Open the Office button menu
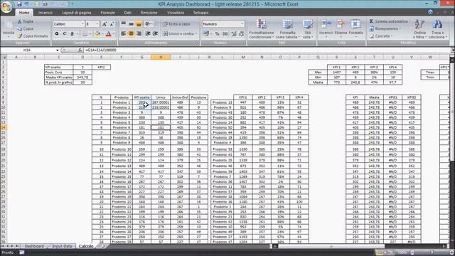This screenshot has width=455, height=256. [6, 6]
